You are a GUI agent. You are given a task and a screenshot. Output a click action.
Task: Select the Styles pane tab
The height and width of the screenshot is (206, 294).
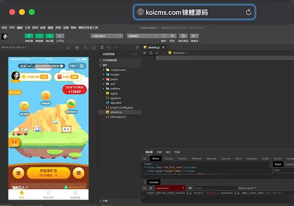(278, 164)
